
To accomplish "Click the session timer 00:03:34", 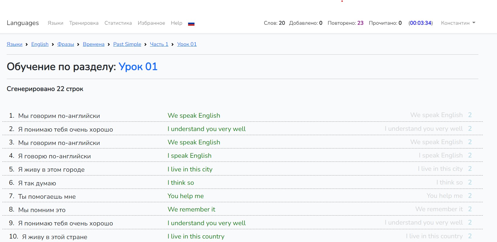I will point(420,23).
